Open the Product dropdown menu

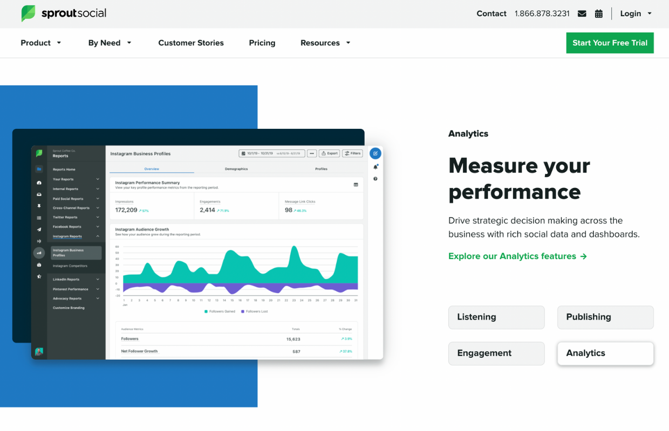[41, 43]
